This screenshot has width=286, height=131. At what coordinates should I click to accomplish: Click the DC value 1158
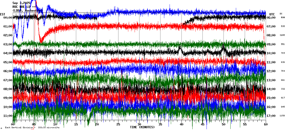point(282,116)
